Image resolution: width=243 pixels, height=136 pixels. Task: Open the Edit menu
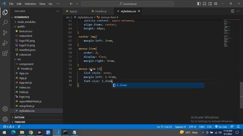[x=19, y=4]
